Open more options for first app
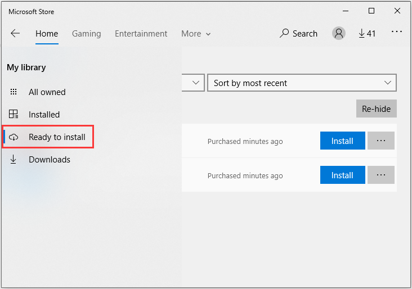The width and height of the screenshot is (412, 289). [x=381, y=141]
